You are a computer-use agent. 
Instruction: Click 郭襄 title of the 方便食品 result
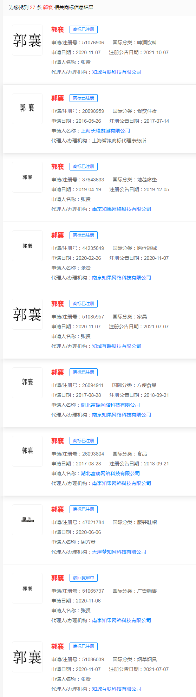[58, 372]
